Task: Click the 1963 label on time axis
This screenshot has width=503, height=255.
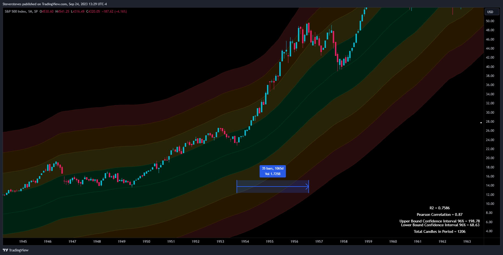Action: [467, 242]
